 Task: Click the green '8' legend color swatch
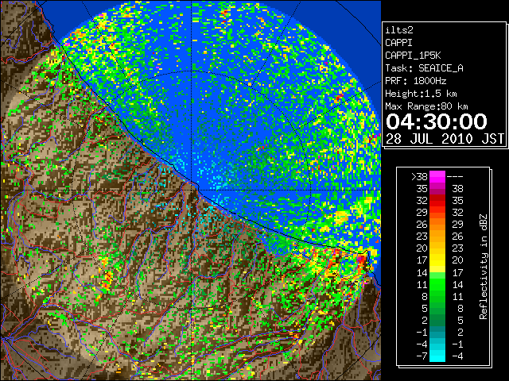click(x=437, y=296)
